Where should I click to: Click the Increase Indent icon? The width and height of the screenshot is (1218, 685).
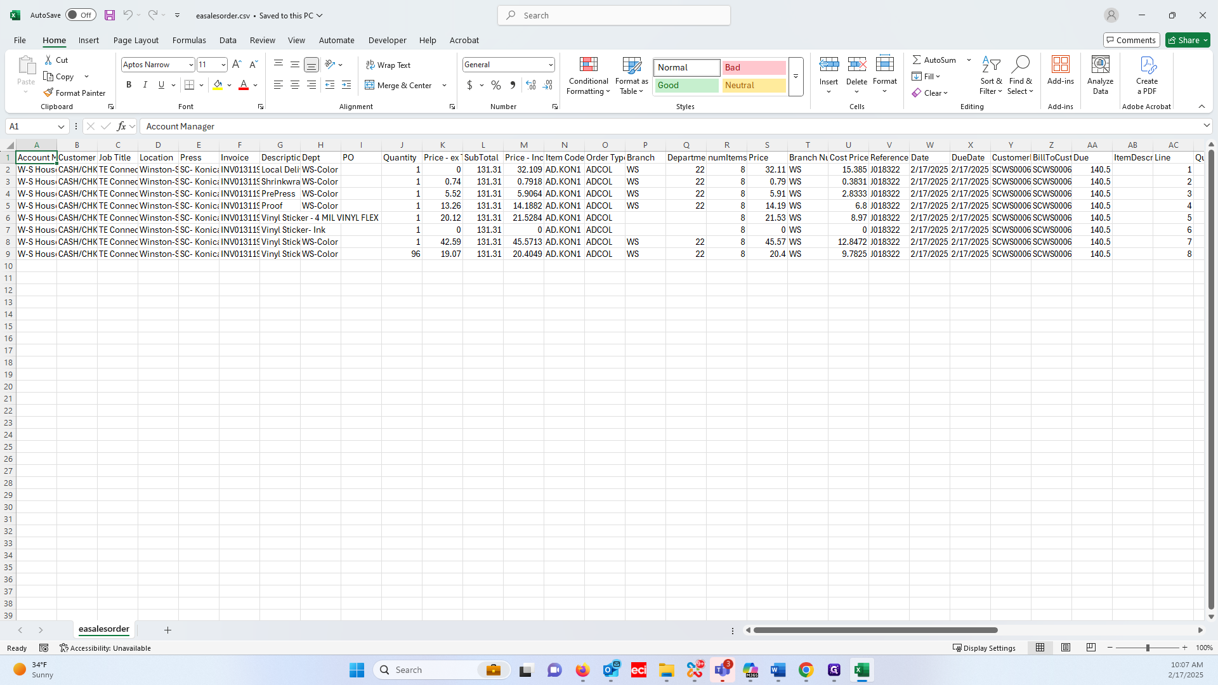tap(346, 85)
